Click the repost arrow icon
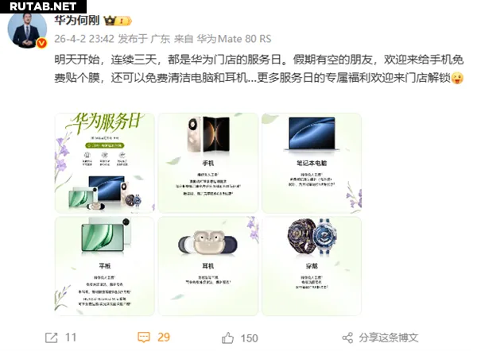The height and width of the screenshot is (351, 477). coord(52,337)
